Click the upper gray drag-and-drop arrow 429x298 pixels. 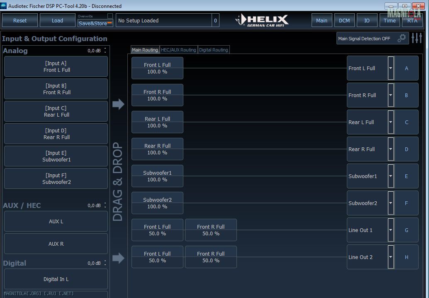[118, 104]
